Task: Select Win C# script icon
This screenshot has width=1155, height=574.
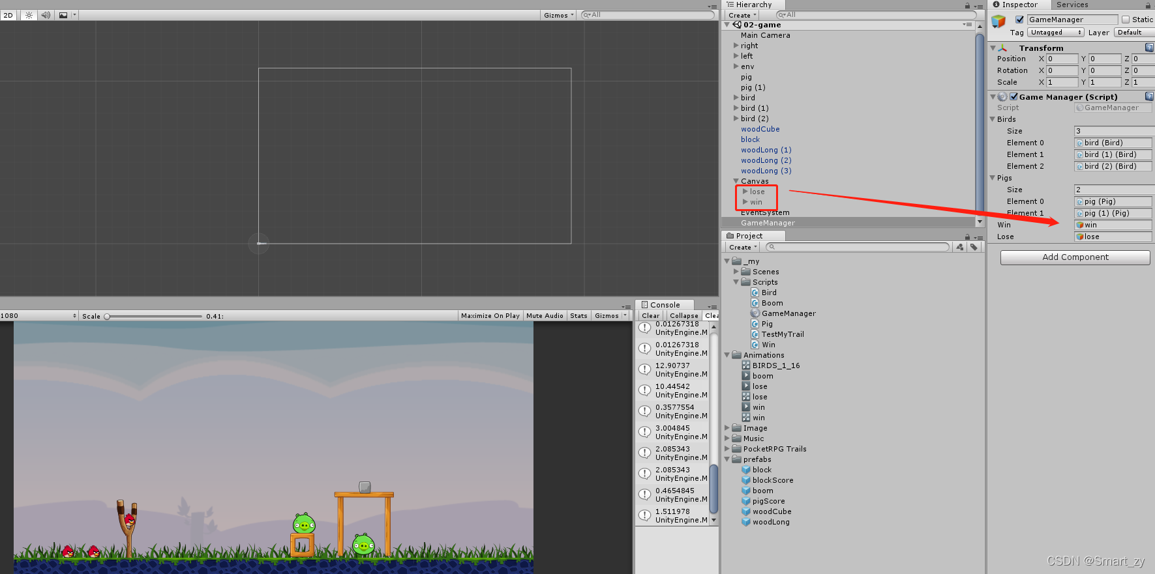Action: coord(755,345)
